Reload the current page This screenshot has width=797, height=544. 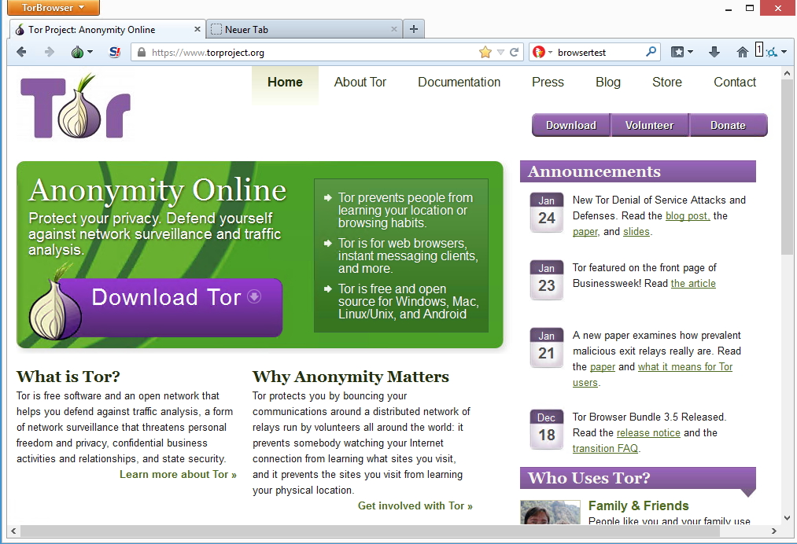(515, 52)
